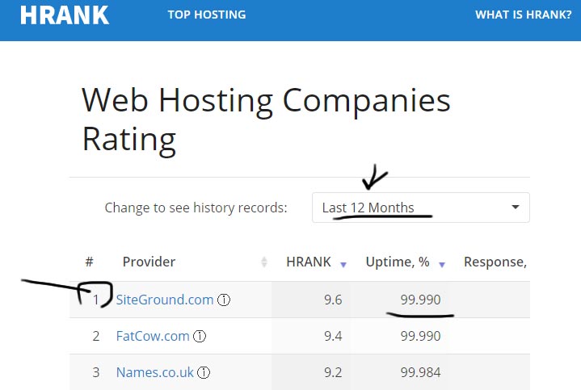Show info icon next to SiteGround.com
The height and width of the screenshot is (390, 581).
(224, 300)
